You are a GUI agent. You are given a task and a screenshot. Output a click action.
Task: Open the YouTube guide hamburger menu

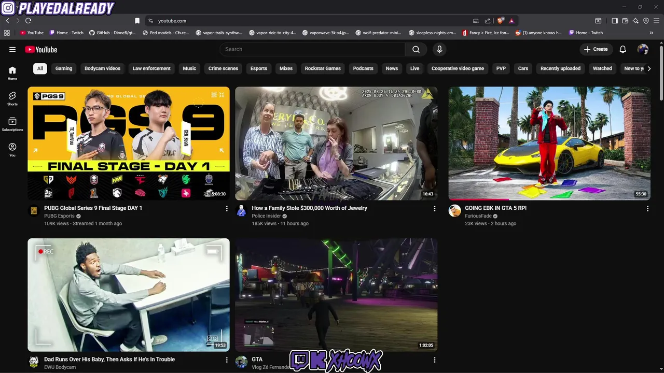coord(12,49)
